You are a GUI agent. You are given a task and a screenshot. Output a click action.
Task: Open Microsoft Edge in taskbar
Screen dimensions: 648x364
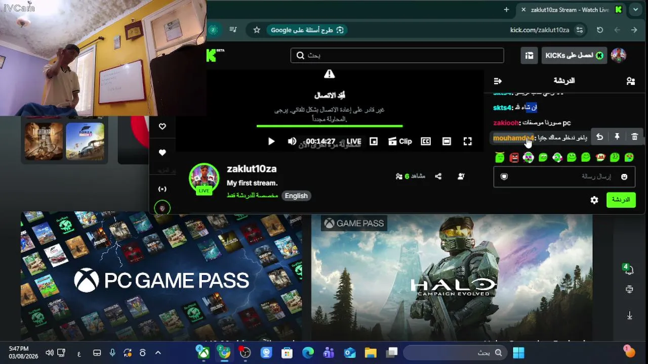(308, 353)
